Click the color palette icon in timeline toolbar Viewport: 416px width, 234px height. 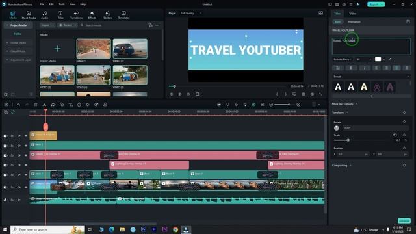[96, 105]
